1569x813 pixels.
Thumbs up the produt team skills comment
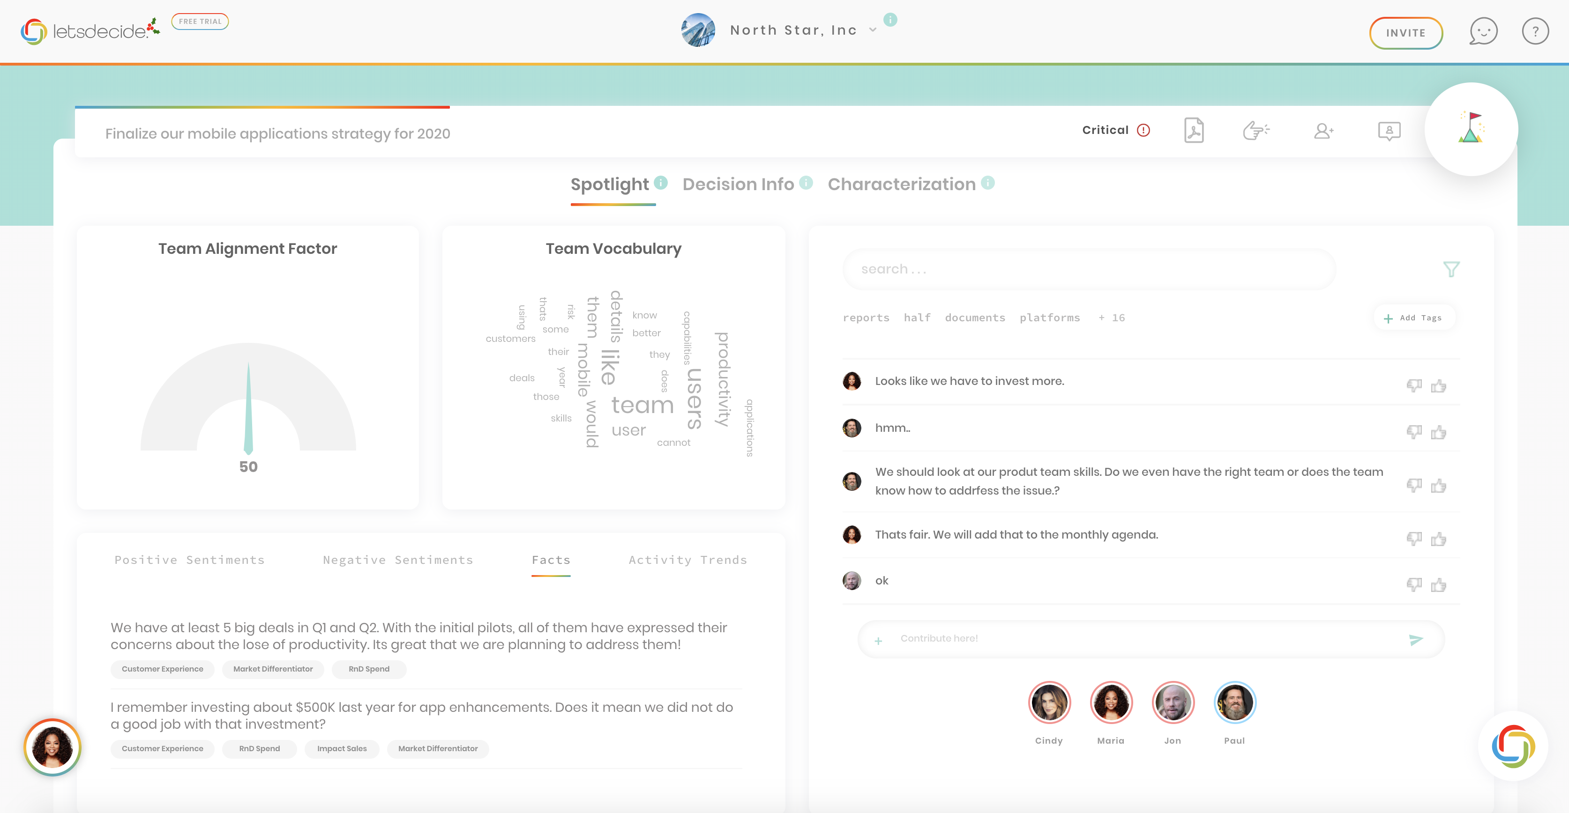tap(1439, 486)
